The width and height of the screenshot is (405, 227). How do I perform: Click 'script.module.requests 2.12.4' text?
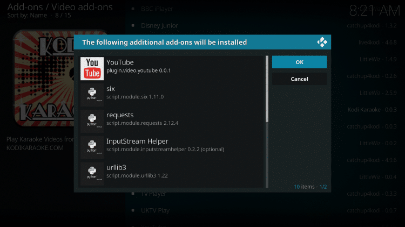[x=143, y=123]
